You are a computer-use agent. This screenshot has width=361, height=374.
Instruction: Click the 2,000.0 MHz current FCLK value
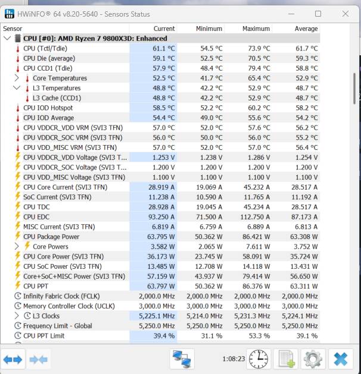[157, 296]
